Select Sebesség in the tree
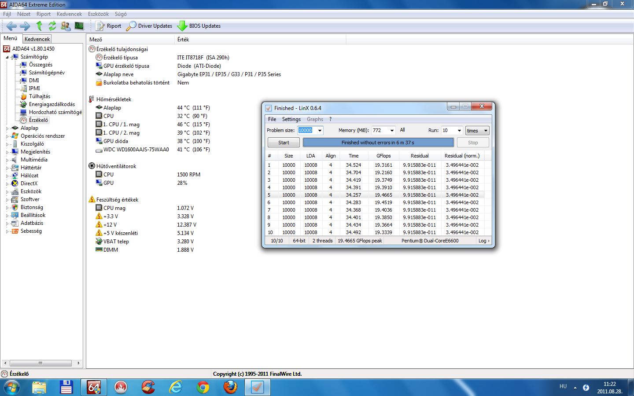Screen dimensions: 634x396 [x=31, y=231]
